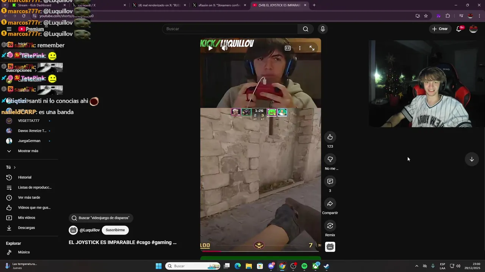The width and height of the screenshot is (485, 272).
Task: Open the JuegaGerman subscription
Action: [29, 141]
